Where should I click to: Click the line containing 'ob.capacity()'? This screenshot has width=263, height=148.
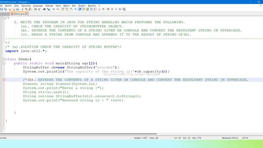point(96,72)
